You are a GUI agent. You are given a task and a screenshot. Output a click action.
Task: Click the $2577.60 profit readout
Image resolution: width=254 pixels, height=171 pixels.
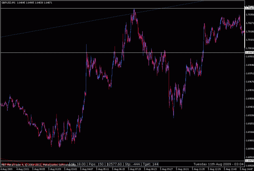tap(114, 164)
